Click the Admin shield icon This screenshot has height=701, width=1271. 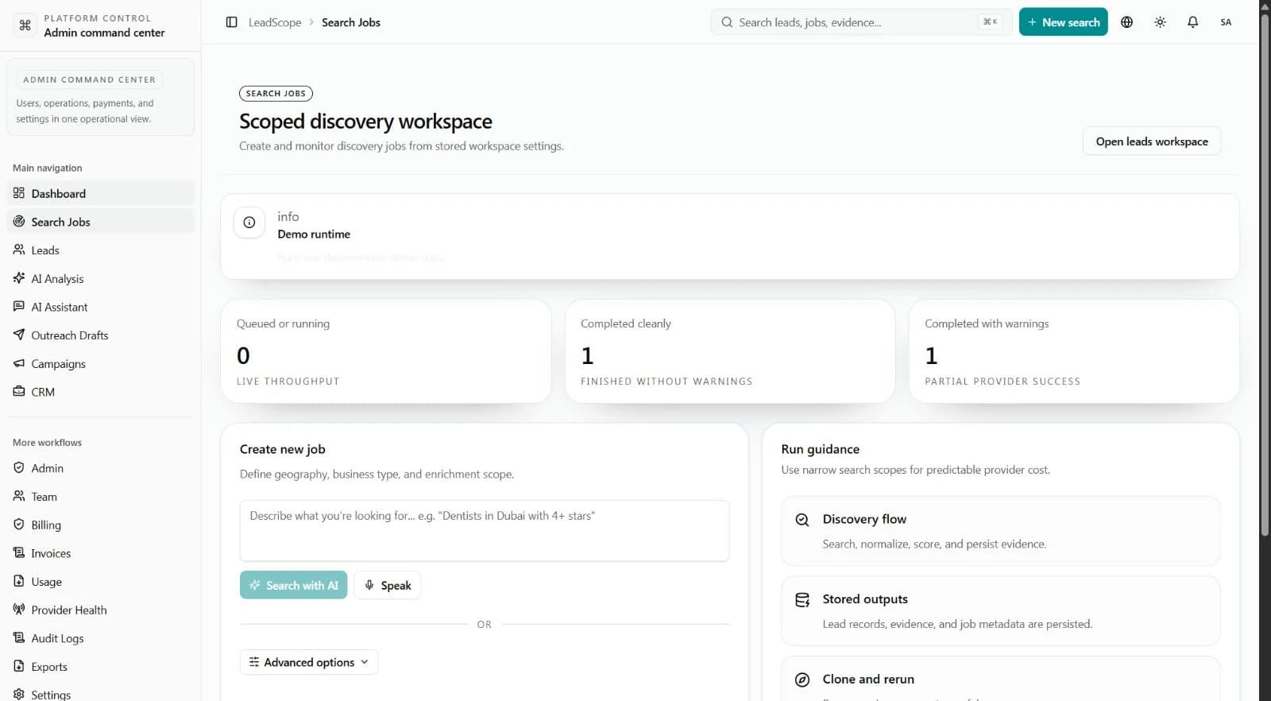pyautogui.click(x=19, y=468)
